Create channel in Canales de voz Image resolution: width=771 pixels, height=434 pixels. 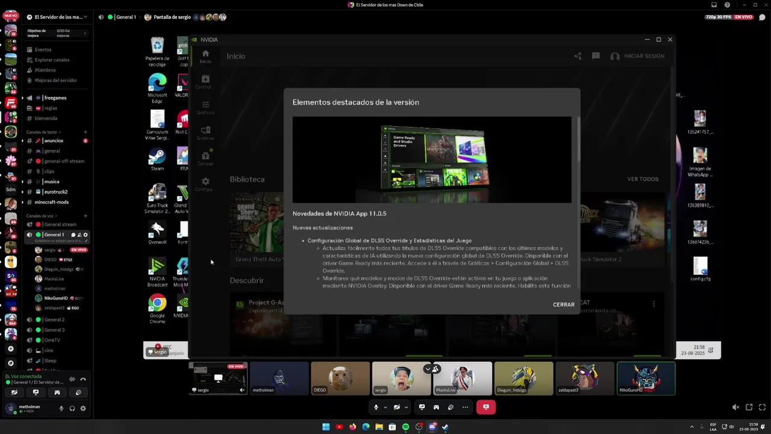pyautogui.click(x=86, y=216)
